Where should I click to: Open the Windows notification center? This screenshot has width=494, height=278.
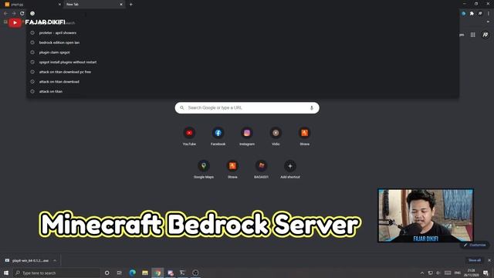click(x=486, y=273)
